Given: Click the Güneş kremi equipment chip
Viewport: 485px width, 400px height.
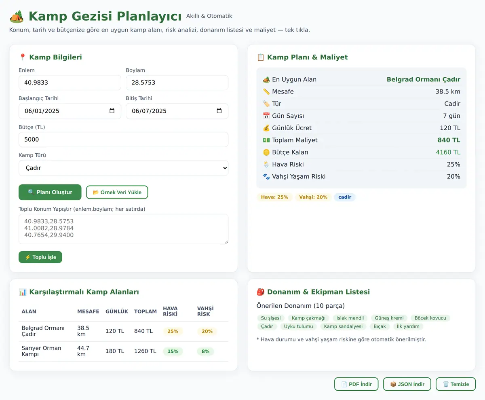Looking at the screenshot, I should click(389, 318).
